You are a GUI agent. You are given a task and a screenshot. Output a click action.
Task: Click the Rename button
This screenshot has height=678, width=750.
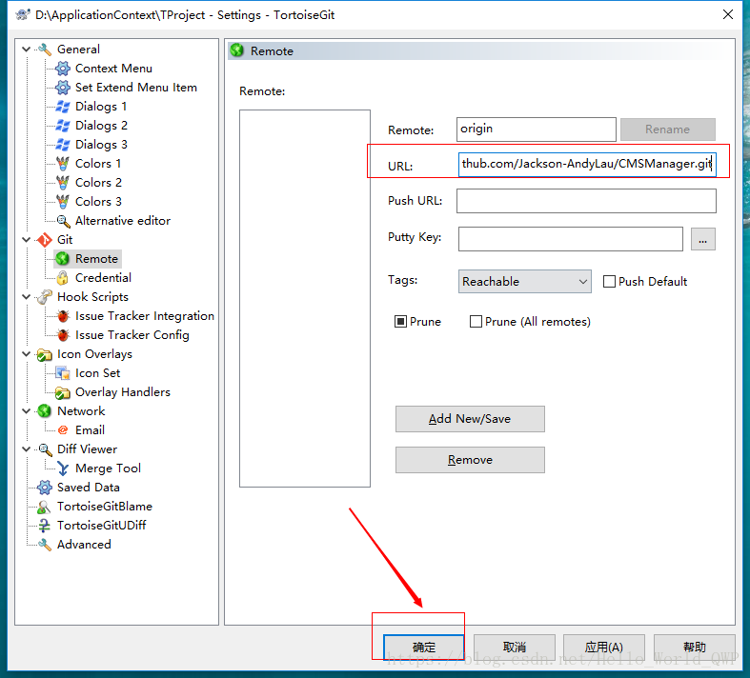668,130
